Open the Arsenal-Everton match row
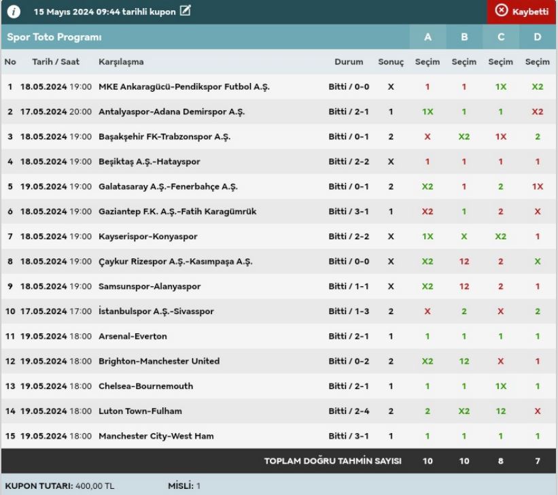Image resolution: width=558 pixels, height=495 pixels. 133,336
